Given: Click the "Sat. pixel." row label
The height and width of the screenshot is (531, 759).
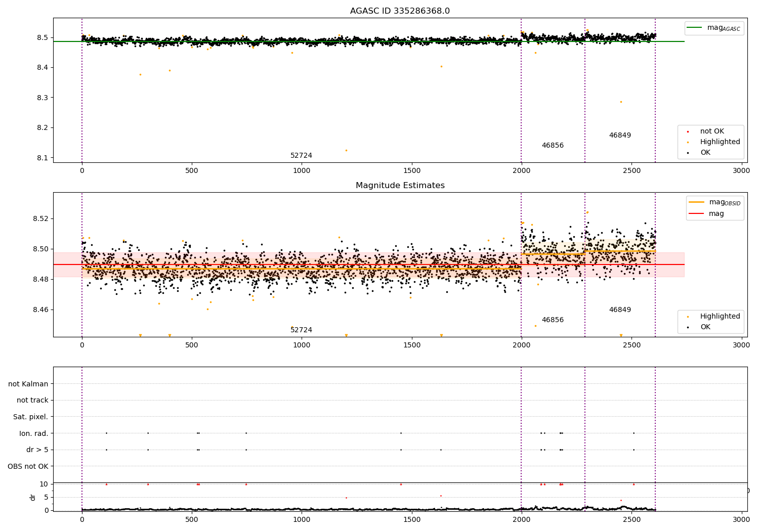Looking at the screenshot, I should pyautogui.click(x=31, y=417).
